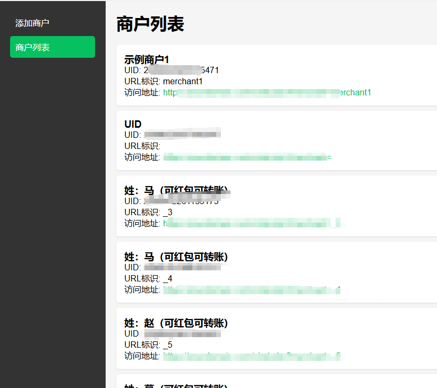Click the 姓：赵（可红包可转账）card title
The image size is (437, 388).
coord(176,323)
